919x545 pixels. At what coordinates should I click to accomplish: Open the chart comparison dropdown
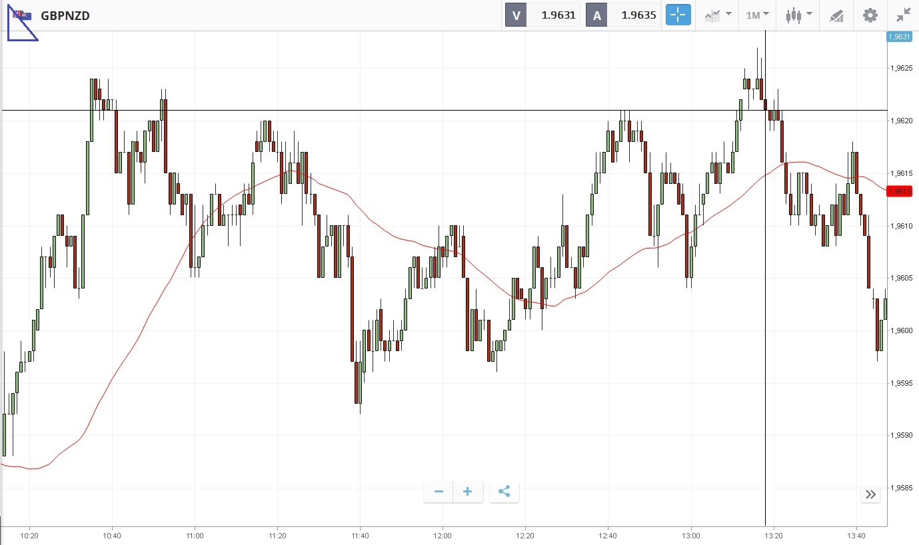(x=718, y=15)
